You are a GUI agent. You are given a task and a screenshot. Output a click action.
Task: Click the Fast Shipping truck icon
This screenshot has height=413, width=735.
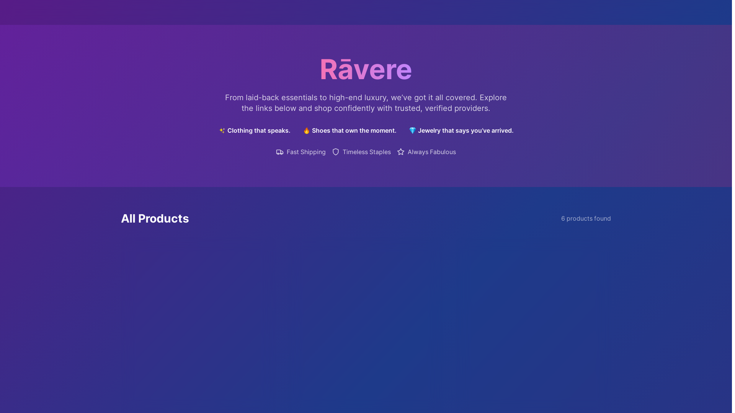(x=280, y=152)
